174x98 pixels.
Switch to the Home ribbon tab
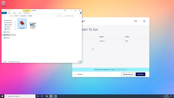coord(9,13)
